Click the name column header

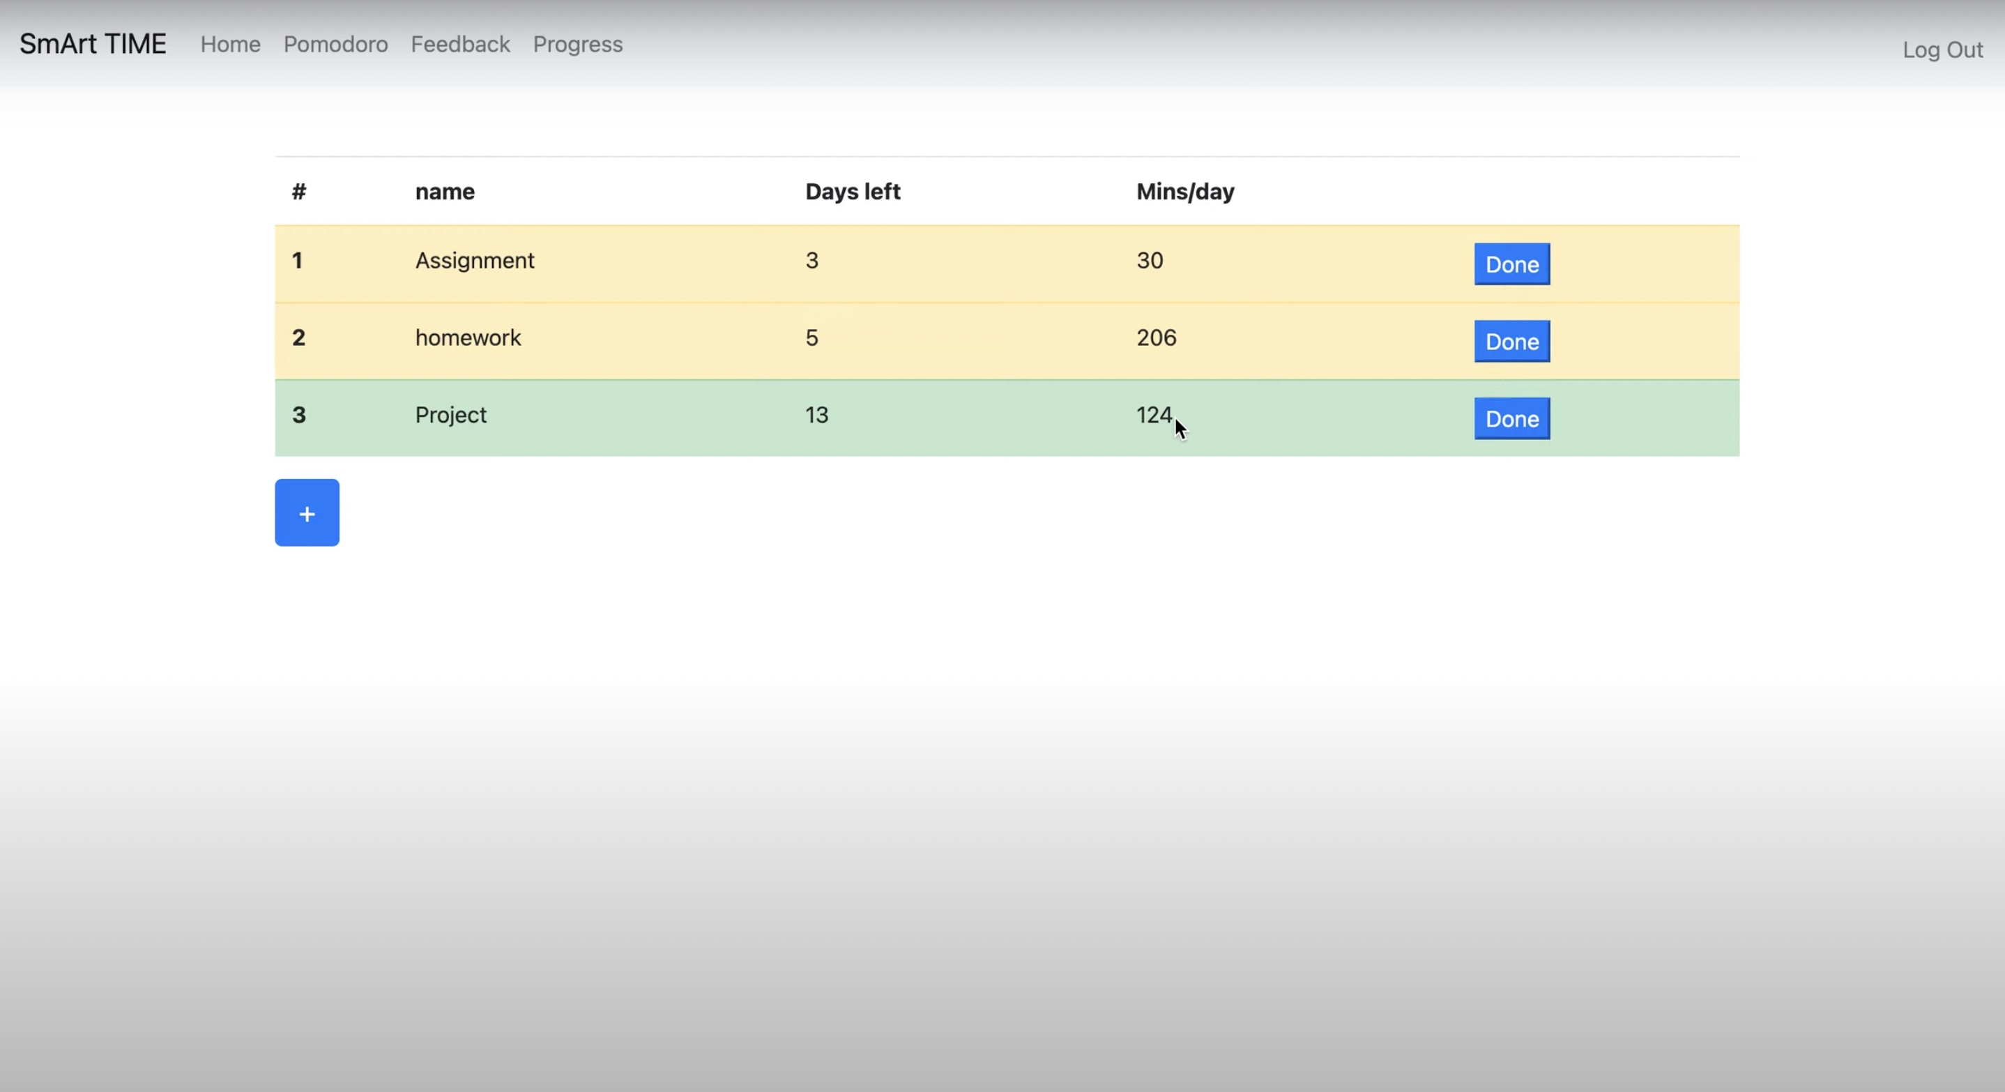coord(444,192)
